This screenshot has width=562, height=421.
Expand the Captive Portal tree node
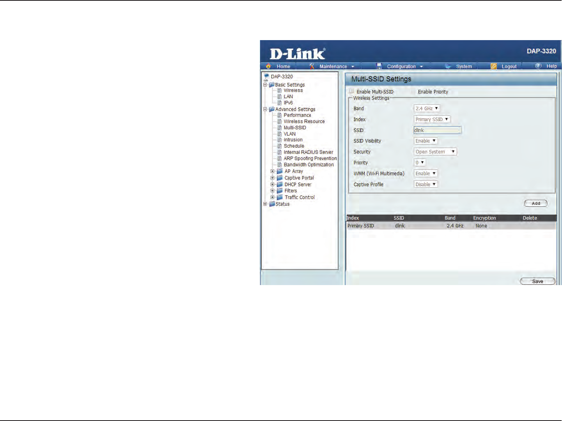pyautogui.click(x=273, y=178)
